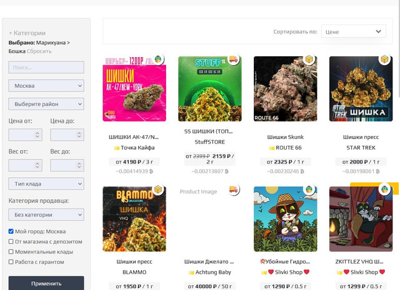The image size is (400, 290).
Task: Click the box icon on the BLAMMO card
Action: click(158, 190)
